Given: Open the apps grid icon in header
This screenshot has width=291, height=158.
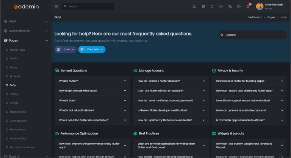Looking at the screenshot, I should (x=203, y=6).
